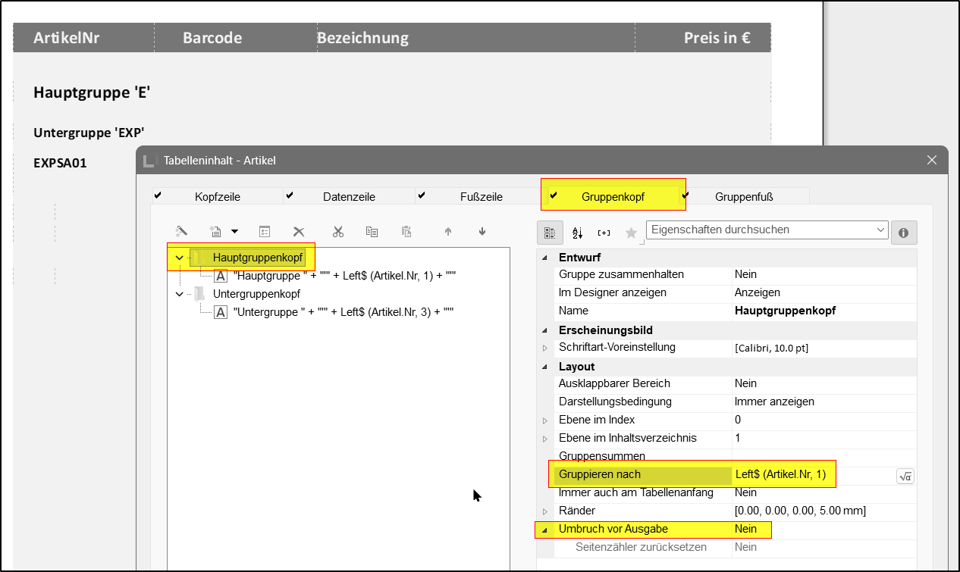The image size is (960, 572).
Task: Switch to the Gruppenfuß tab
Action: point(743,197)
